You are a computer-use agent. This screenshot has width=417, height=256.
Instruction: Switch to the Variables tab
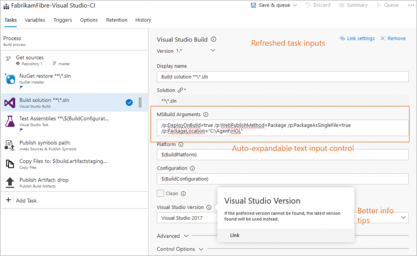pyautogui.click(x=35, y=20)
